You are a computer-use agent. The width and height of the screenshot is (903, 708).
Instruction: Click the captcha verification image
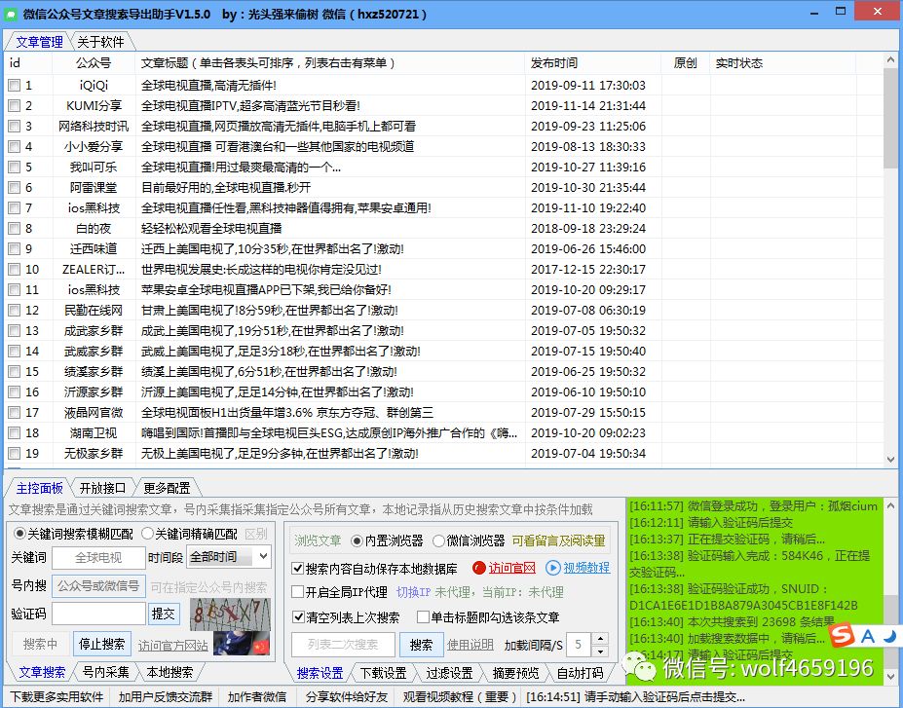pyautogui.click(x=230, y=614)
